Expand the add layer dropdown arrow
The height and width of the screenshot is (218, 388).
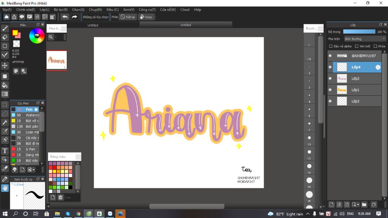[358, 205]
